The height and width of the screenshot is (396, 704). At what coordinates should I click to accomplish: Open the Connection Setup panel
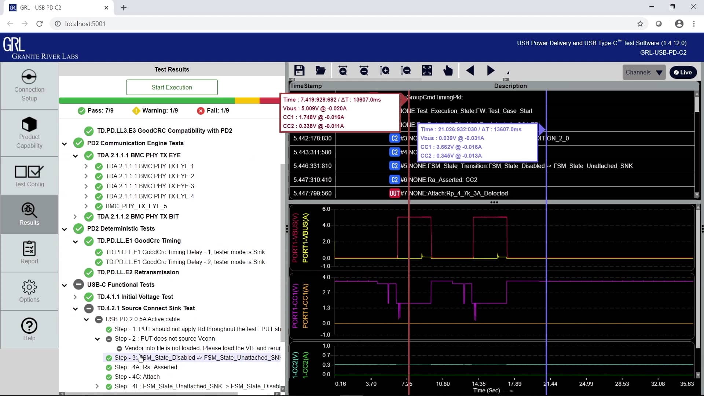(29, 85)
